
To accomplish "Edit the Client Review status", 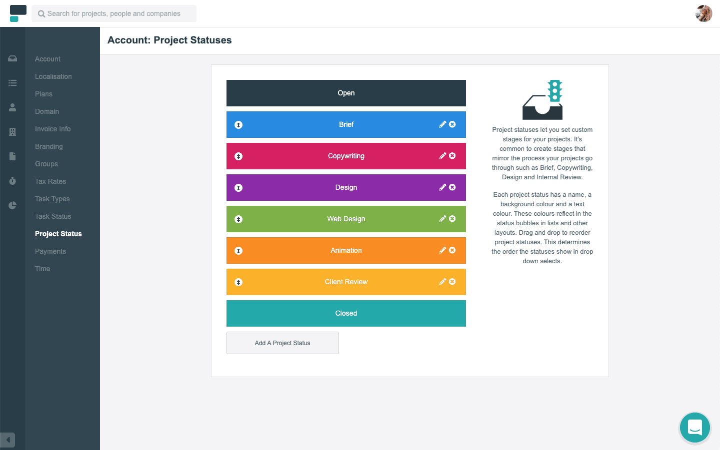I will tap(442, 282).
